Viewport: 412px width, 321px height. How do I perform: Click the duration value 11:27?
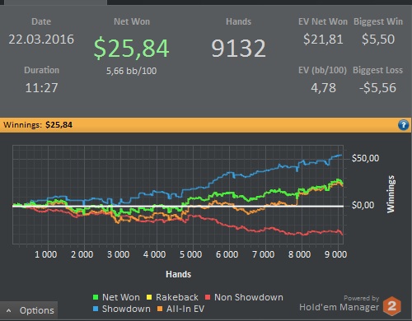(41, 88)
